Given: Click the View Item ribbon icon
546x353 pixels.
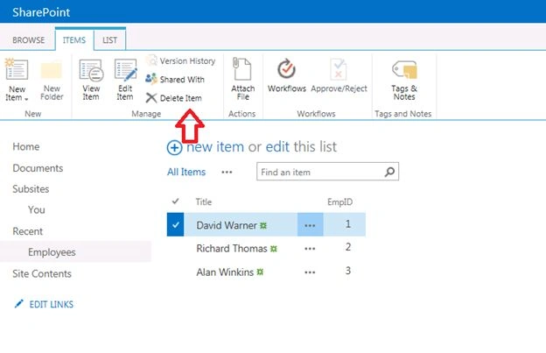Looking at the screenshot, I should [x=91, y=70].
